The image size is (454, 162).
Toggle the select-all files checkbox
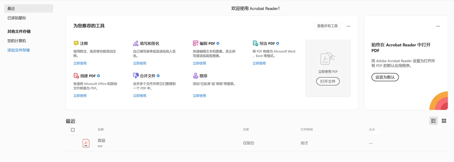coord(73,130)
